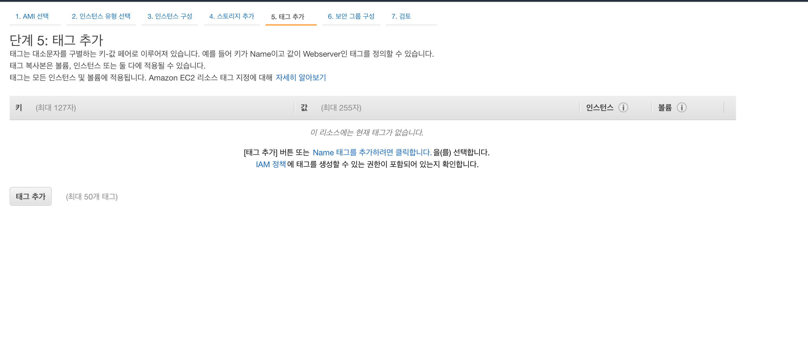
Task: Open the 2. 인스턴스 유형 선택 tab
Action: coord(101,16)
